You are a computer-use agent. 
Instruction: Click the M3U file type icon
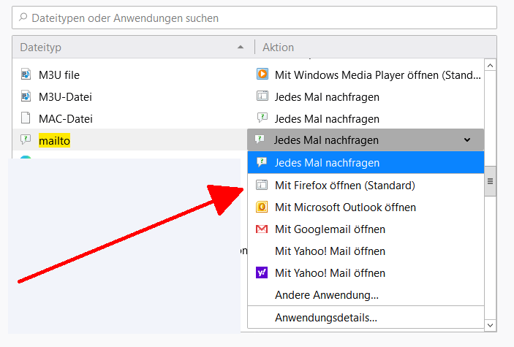(25, 74)
